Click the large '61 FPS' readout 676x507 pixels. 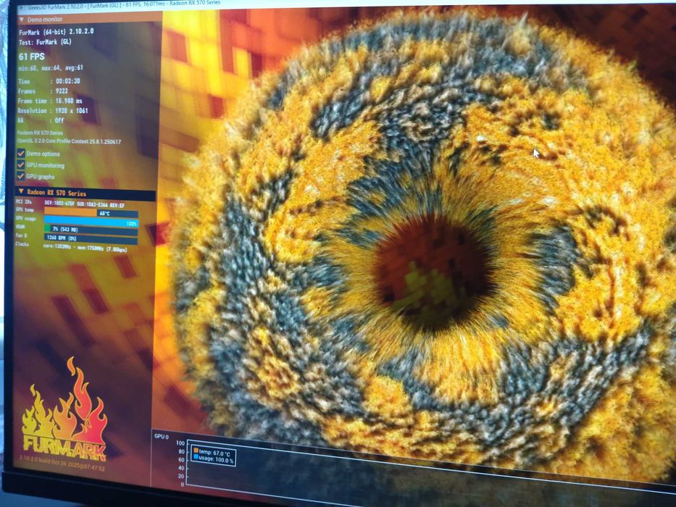coord(31,56)
